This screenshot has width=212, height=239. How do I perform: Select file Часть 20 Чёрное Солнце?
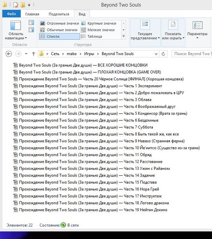(98, 79)
